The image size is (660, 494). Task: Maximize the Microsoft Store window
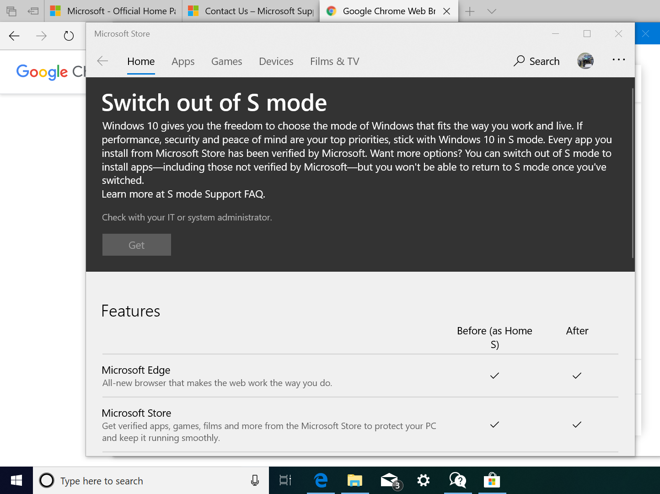click(587, 33)
